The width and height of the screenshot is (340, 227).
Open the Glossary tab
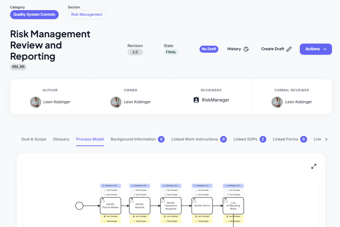pos(61,139)
